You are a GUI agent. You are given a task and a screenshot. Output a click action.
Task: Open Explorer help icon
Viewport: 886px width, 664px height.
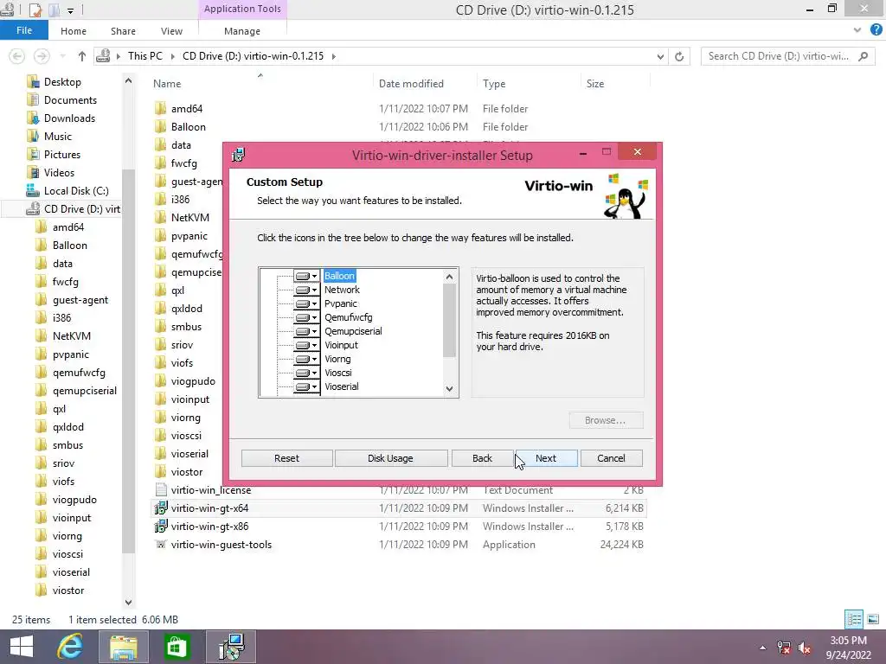pos(876,30)
